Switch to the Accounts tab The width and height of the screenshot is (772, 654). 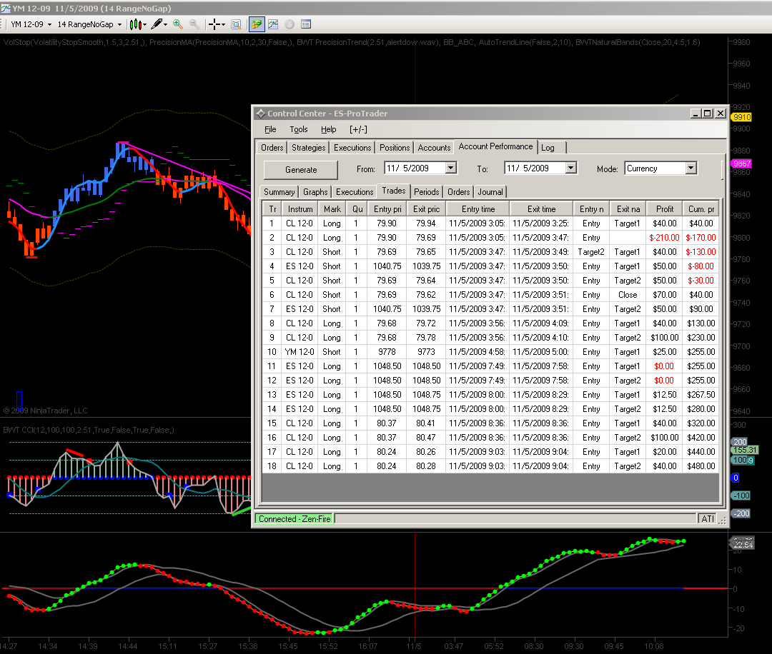pyautogui.click(x=434, y=148)
